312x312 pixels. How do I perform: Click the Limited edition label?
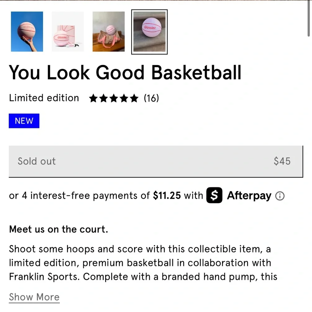[44, 98]
